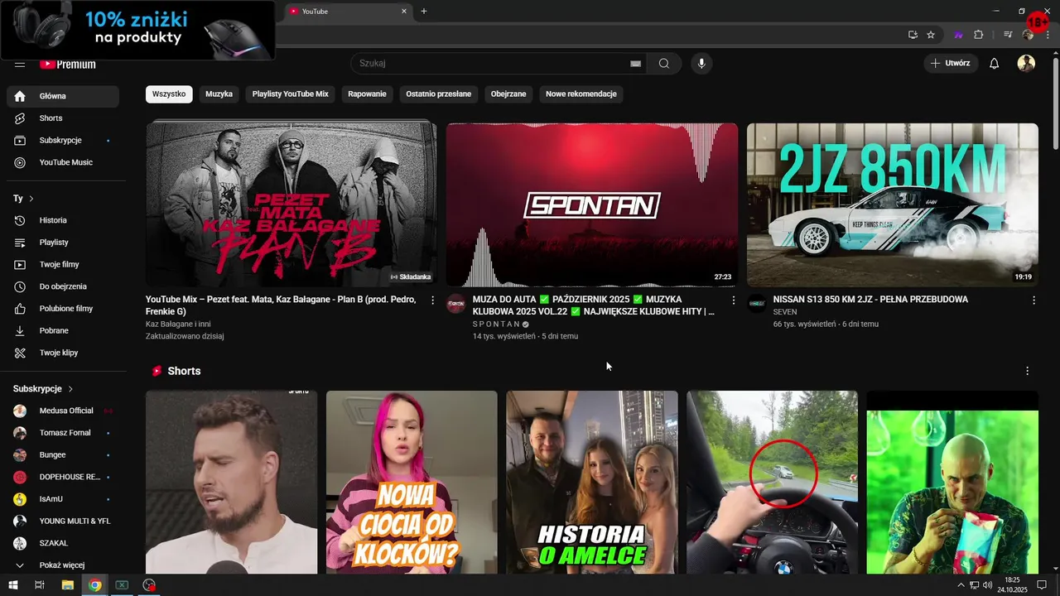Open Subskrypcje in the sidebar

[x=63, y=141]
